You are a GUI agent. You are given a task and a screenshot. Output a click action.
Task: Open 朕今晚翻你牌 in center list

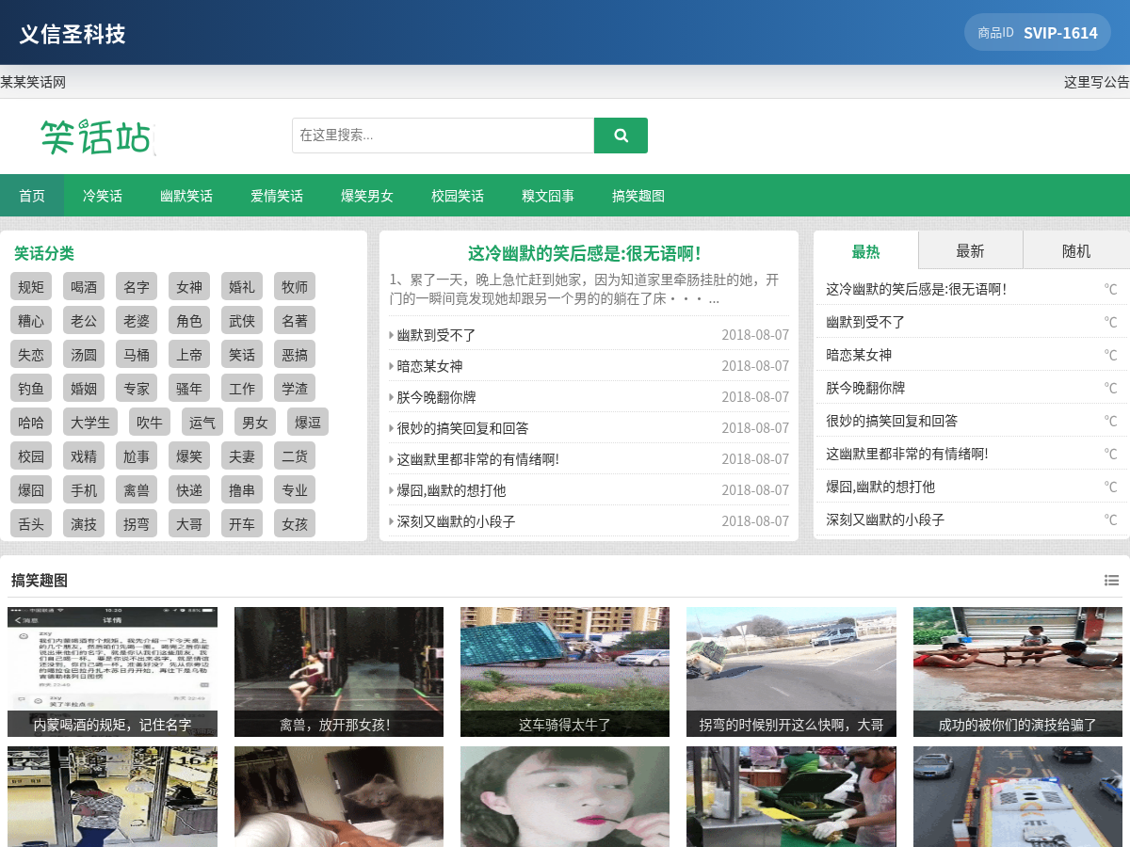click(436, 396)
